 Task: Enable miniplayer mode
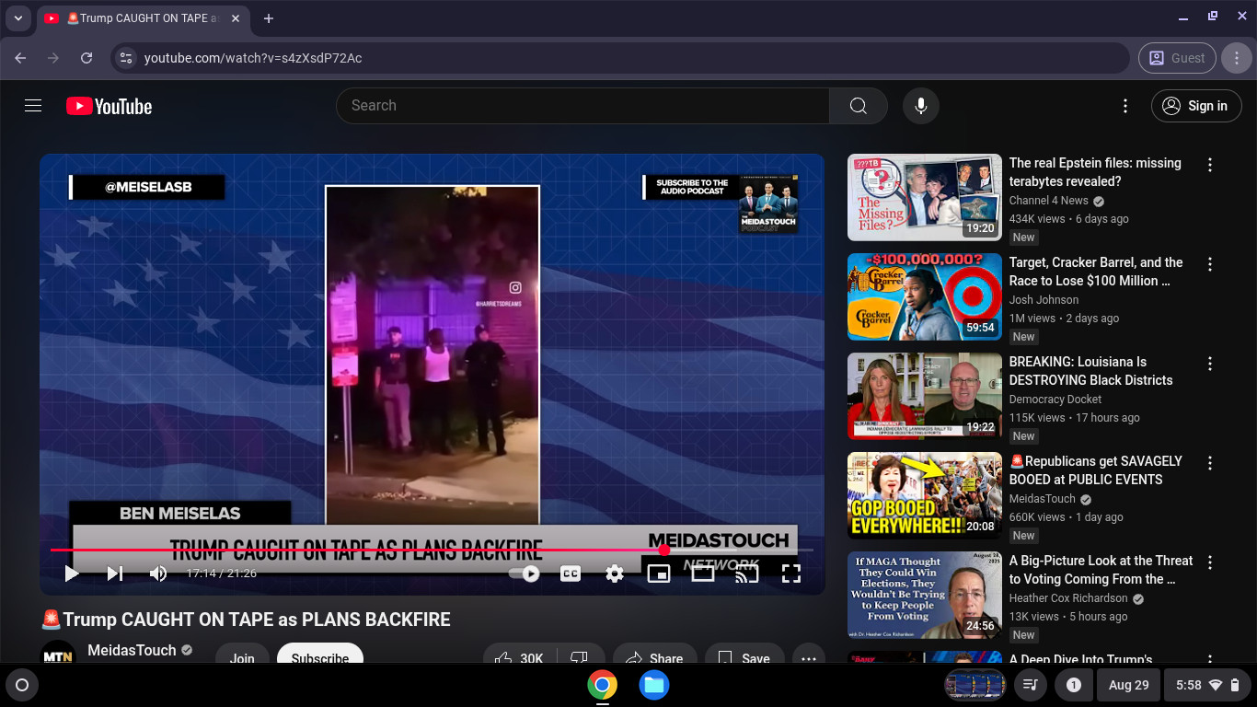[x=659, y=574]
